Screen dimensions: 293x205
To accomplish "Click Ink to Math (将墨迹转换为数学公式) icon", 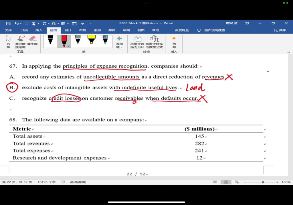I will [x=154, y=42].
